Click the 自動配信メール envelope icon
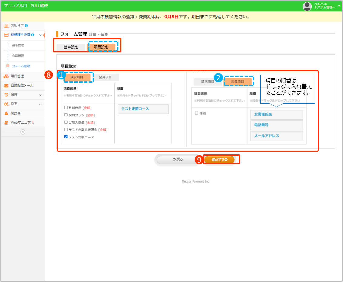The image size is (343, 282). (x=6, y=86)
